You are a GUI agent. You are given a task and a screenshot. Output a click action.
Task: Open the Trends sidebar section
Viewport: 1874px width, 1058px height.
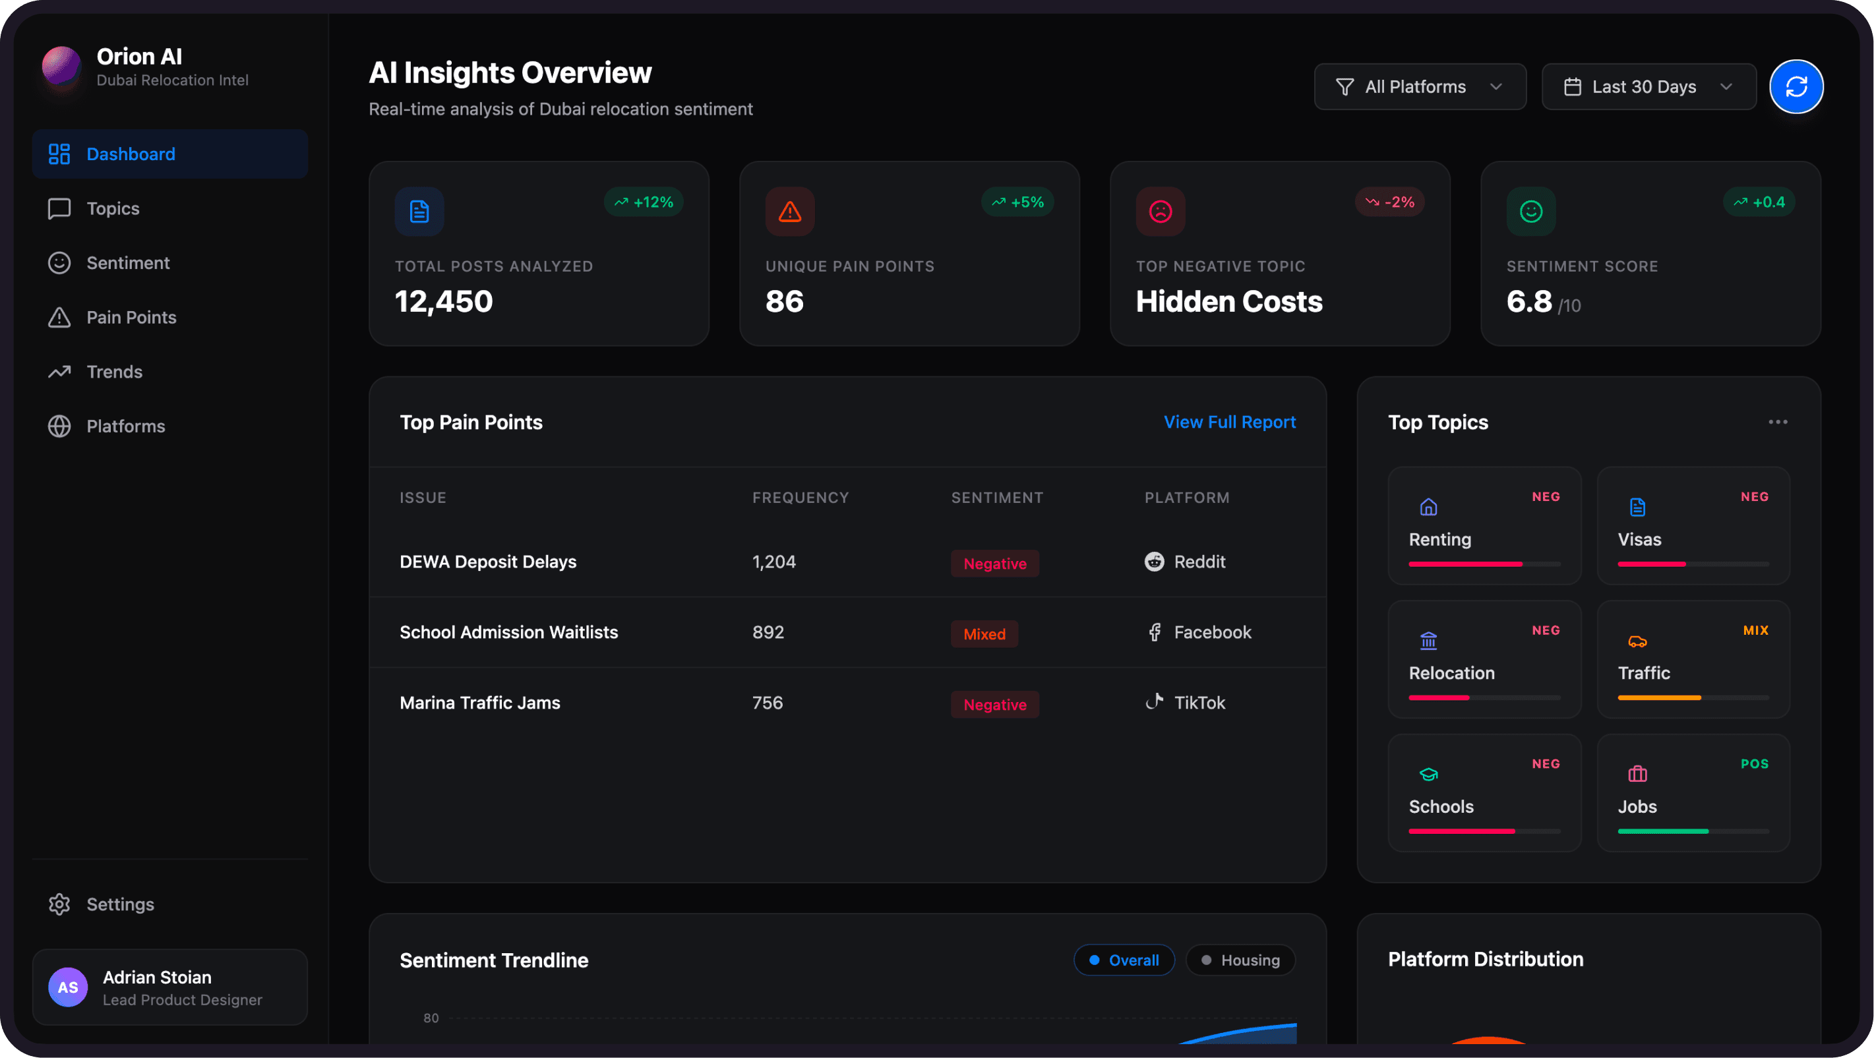(114, 372)
